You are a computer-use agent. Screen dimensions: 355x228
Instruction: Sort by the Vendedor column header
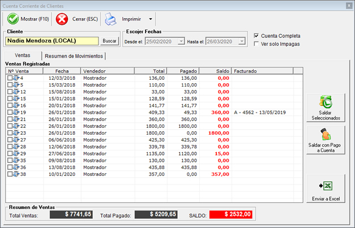(108, 71)
